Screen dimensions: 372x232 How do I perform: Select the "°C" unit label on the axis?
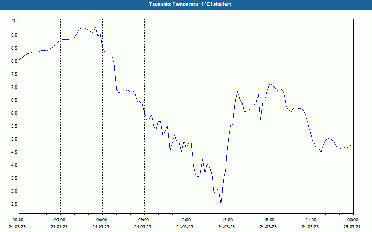pos(15,21)
